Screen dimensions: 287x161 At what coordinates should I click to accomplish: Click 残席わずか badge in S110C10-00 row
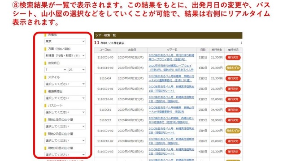(x=233, y=68)
